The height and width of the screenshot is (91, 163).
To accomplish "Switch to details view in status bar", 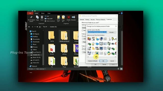I will 118,69.
